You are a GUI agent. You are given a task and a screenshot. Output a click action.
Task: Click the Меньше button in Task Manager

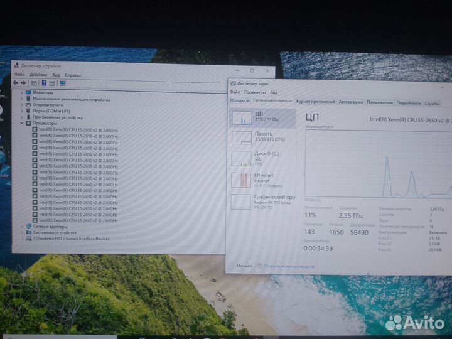tap(242, 266)
